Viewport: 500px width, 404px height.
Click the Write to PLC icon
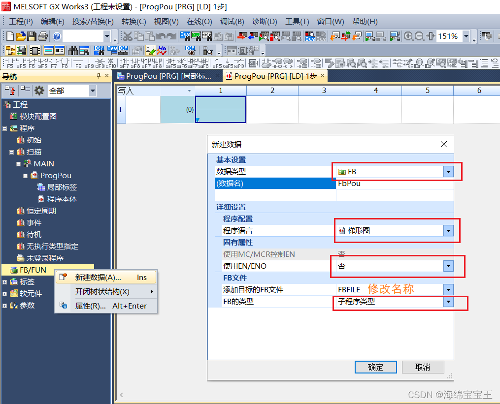[x=242, y=36]
